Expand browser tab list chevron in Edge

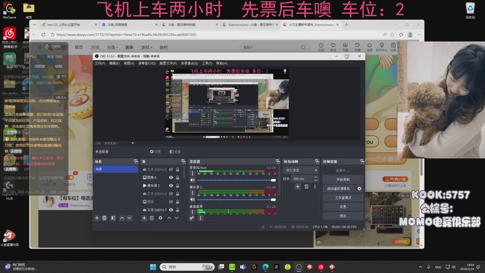click(x=35, y=24)
